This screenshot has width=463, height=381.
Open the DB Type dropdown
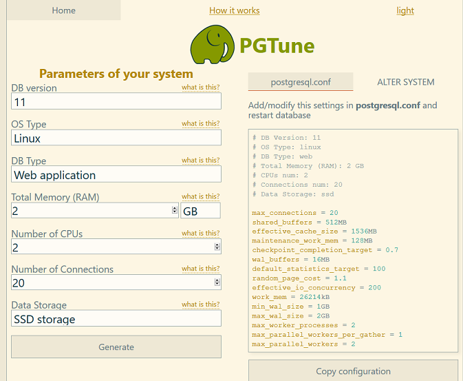click(116, 174)
